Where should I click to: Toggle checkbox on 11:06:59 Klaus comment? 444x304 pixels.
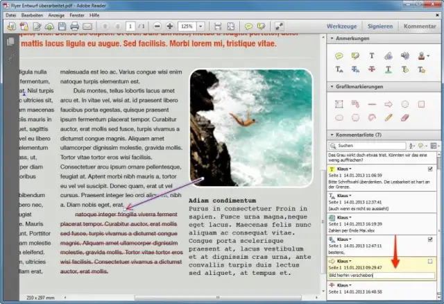coord(430,169)
